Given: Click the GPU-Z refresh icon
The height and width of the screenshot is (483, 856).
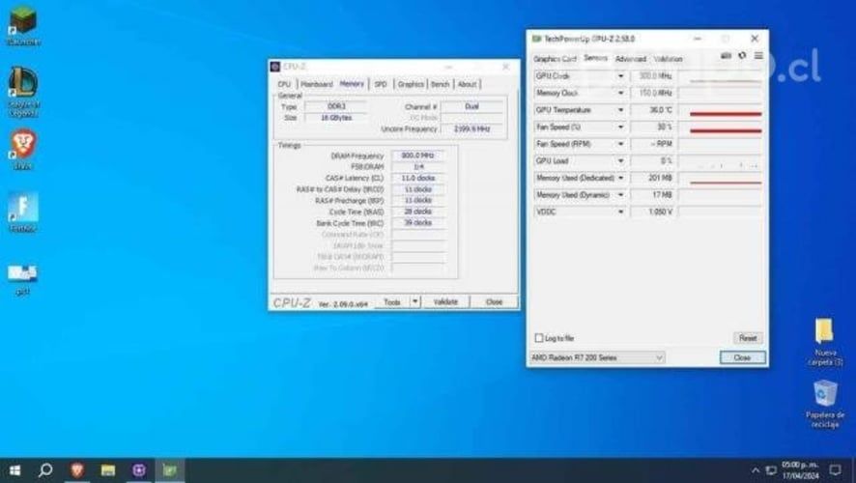Looking at the screenshot, I should click(x=742, y=56).
